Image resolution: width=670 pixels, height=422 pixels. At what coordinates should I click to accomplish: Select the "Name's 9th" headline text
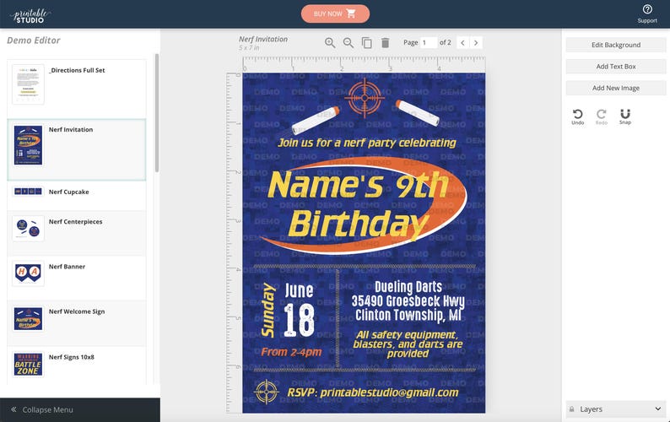358,185
